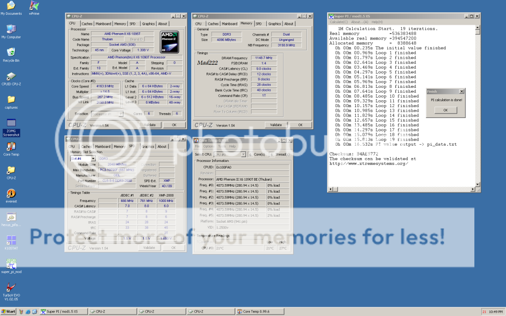Viewport: 506px width, 316px height.
Task: Open the super_pi_mod desktop icon
Action: click(11, 265)
